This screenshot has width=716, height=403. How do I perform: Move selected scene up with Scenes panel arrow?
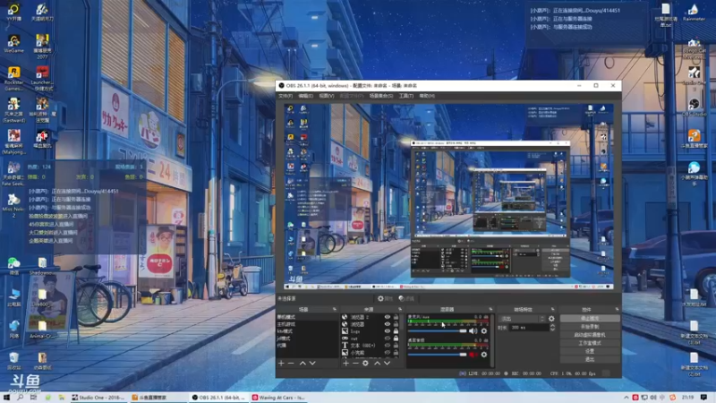(x=303, y=364)
